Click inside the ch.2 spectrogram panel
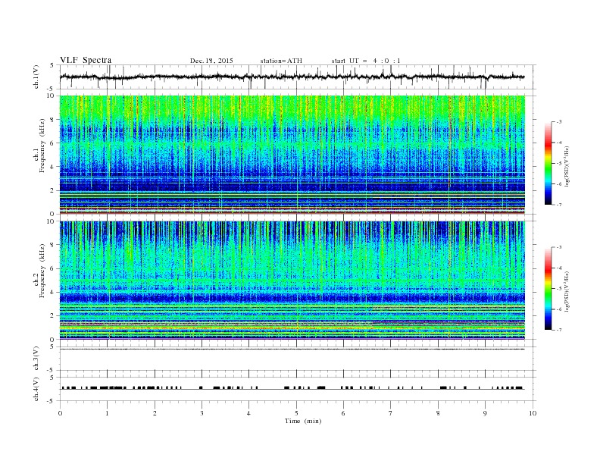 (292, 280)
